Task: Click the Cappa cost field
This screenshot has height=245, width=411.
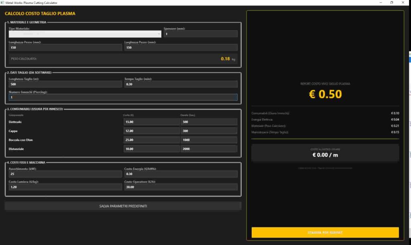Action: tap(151, 131)
